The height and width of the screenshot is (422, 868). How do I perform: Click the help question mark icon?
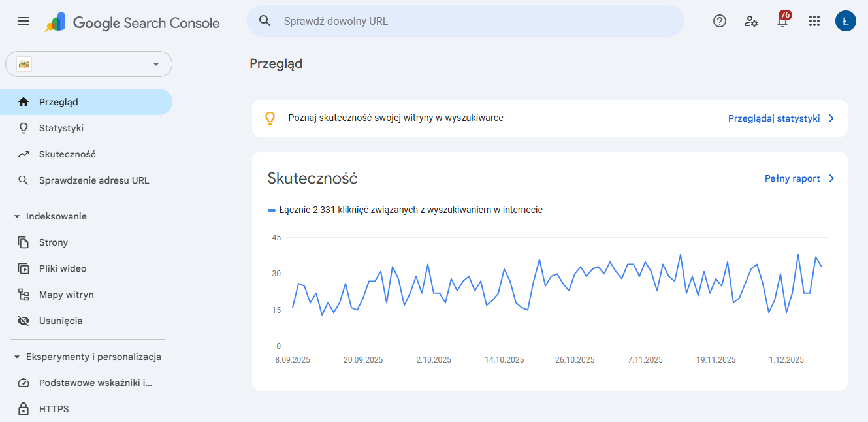pyautogui.click(x=719, y=21)
